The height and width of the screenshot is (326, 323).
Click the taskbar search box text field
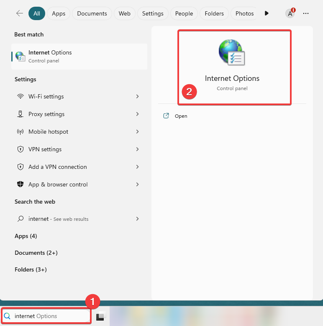tap(46, 316)
